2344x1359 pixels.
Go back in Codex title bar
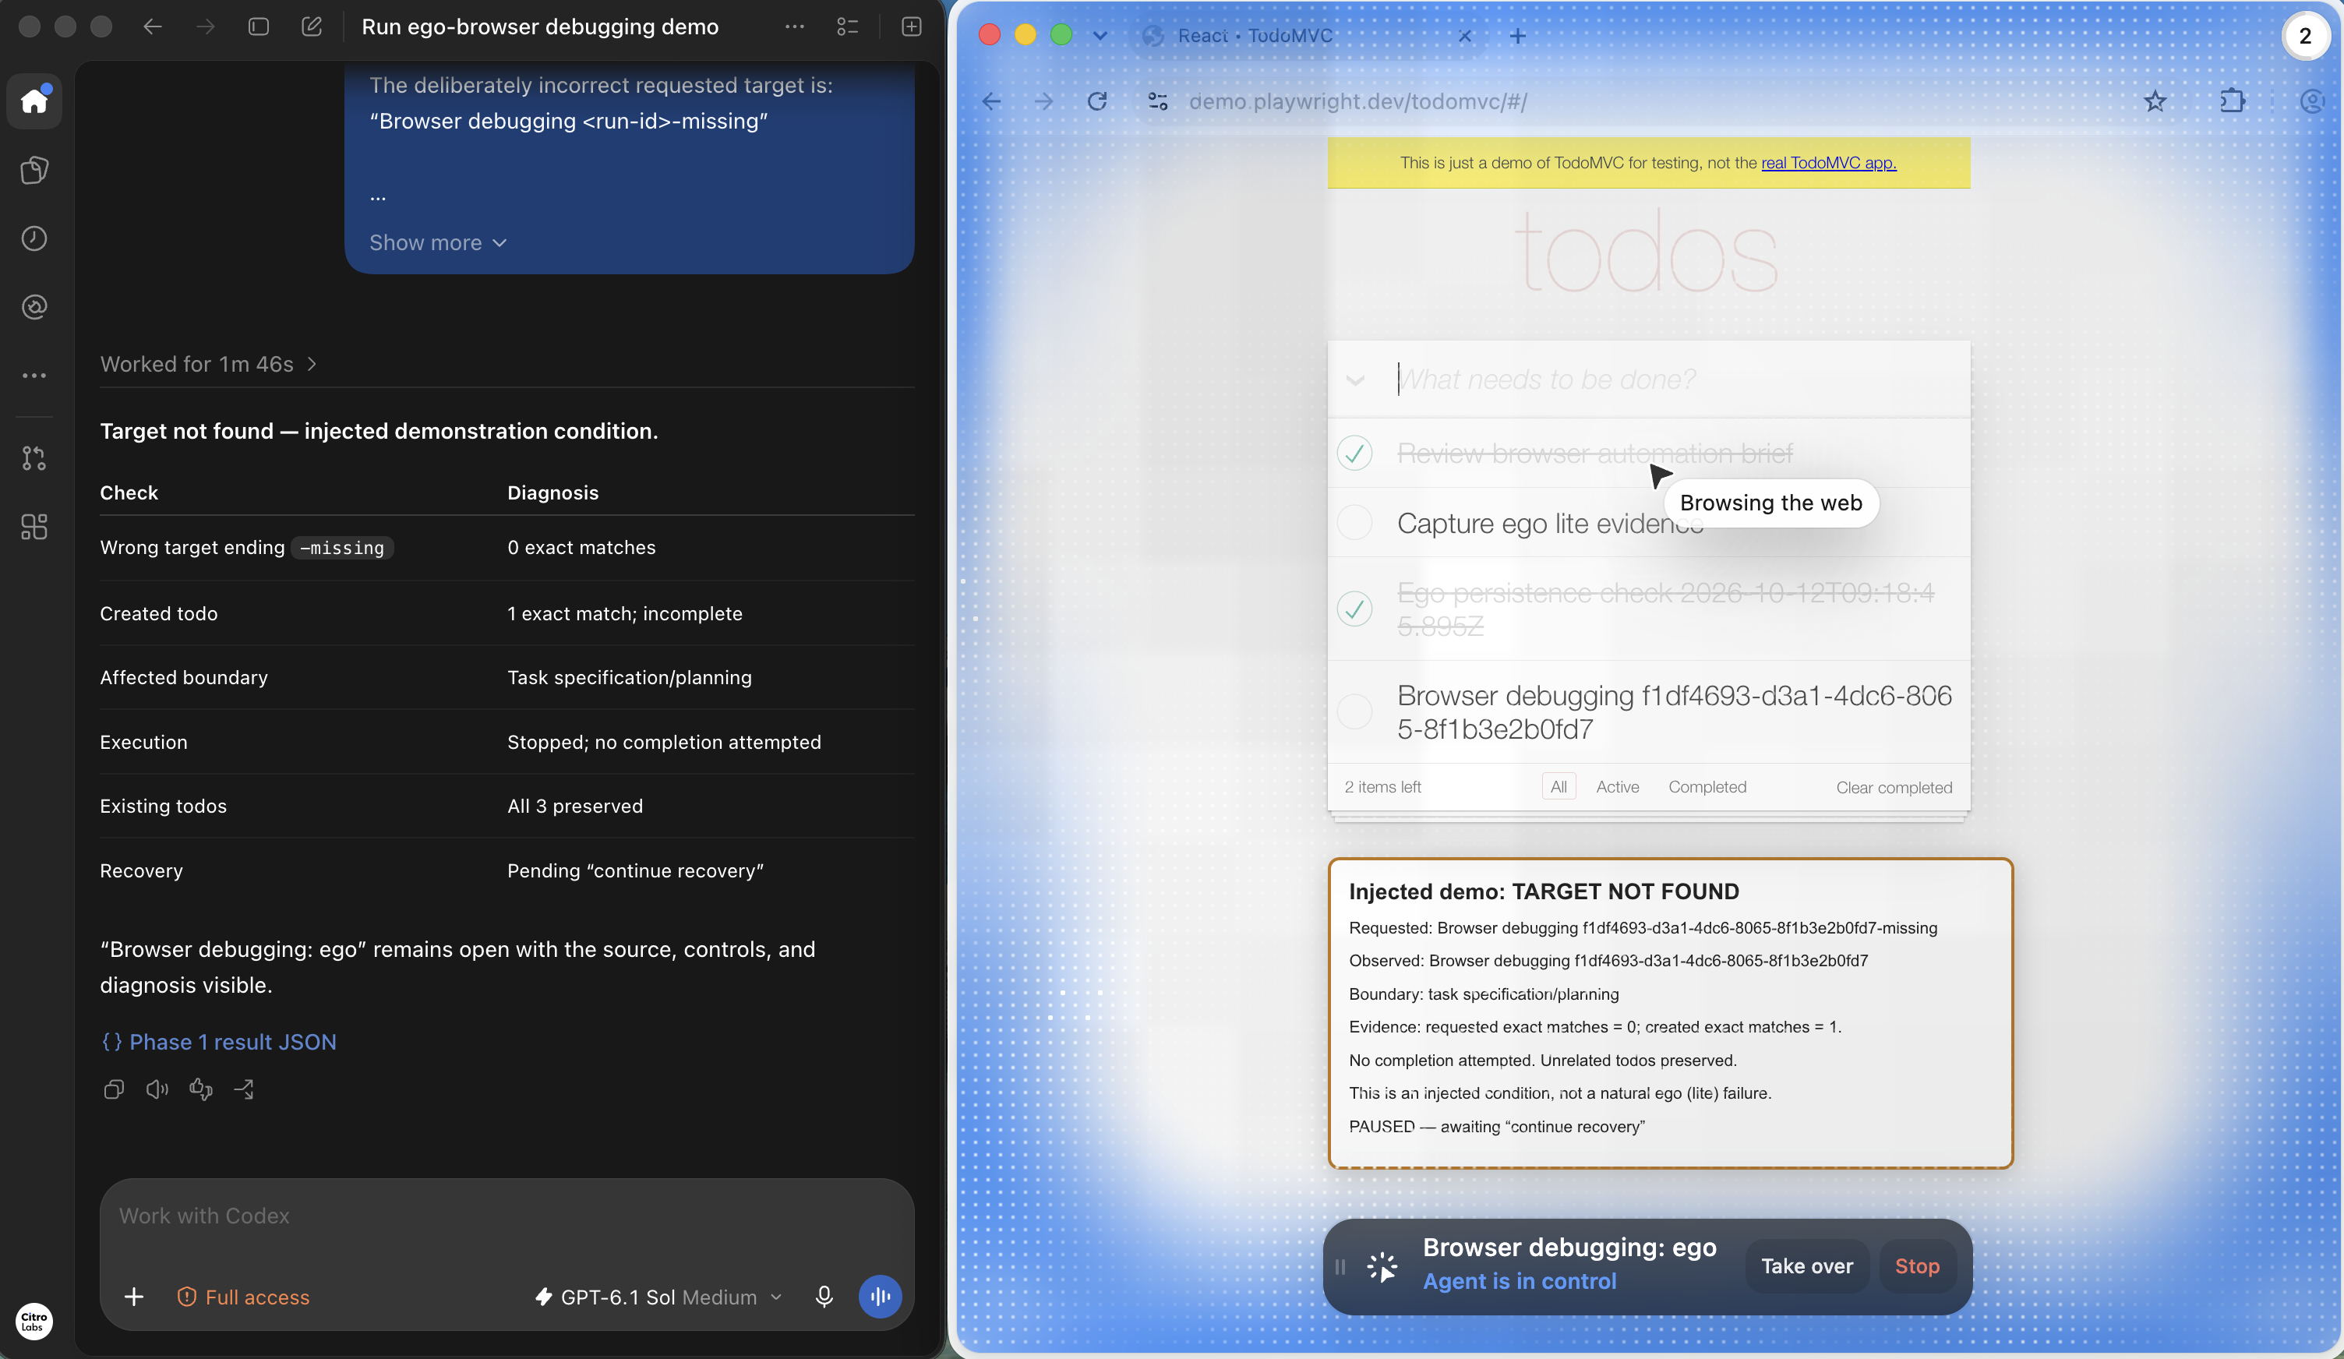(153, 27)
